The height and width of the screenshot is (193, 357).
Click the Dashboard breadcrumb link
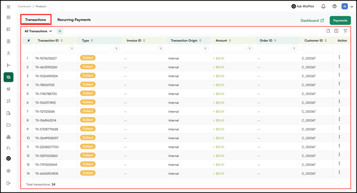tap(25, 6)
